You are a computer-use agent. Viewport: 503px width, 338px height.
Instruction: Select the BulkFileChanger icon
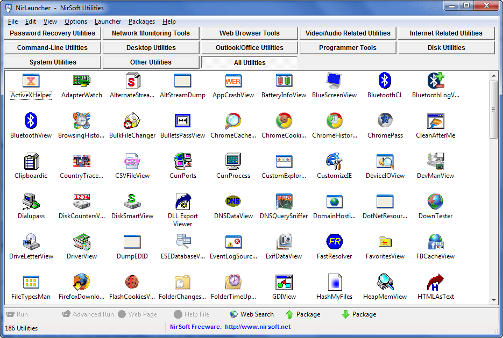click(x=132, y=121)
